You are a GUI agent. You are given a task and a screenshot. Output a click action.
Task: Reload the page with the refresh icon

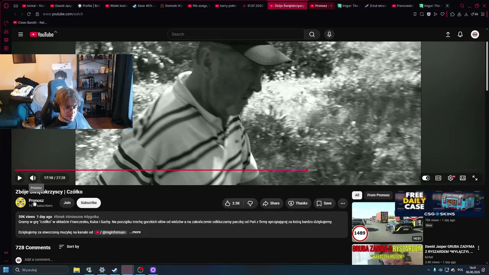tap(29, 14)
